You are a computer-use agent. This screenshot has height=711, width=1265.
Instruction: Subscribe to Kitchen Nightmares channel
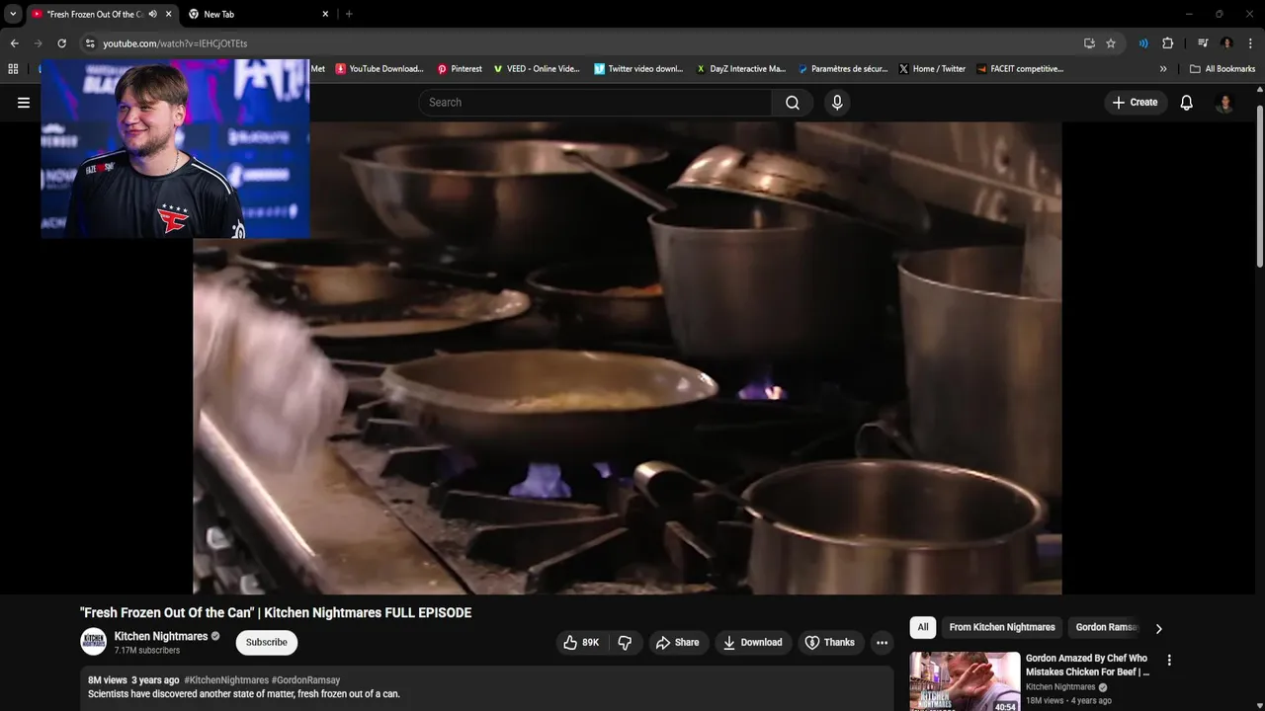tap(267, 643)
